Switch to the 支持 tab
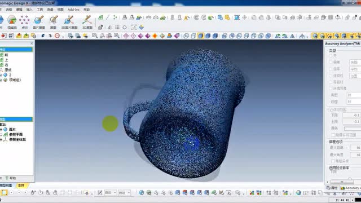Screen dimensions: 361x203 [21, 186]
